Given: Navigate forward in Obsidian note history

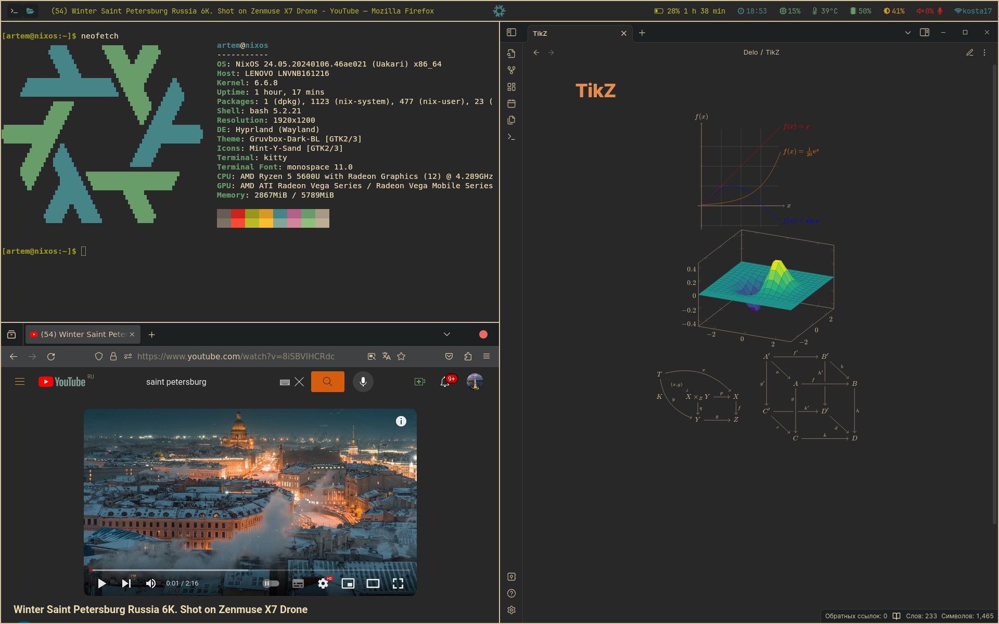Looking at the screenshot, I should [551, 53].
